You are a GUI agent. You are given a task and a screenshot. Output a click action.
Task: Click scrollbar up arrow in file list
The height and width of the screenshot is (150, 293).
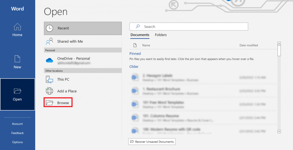(279, 44)
